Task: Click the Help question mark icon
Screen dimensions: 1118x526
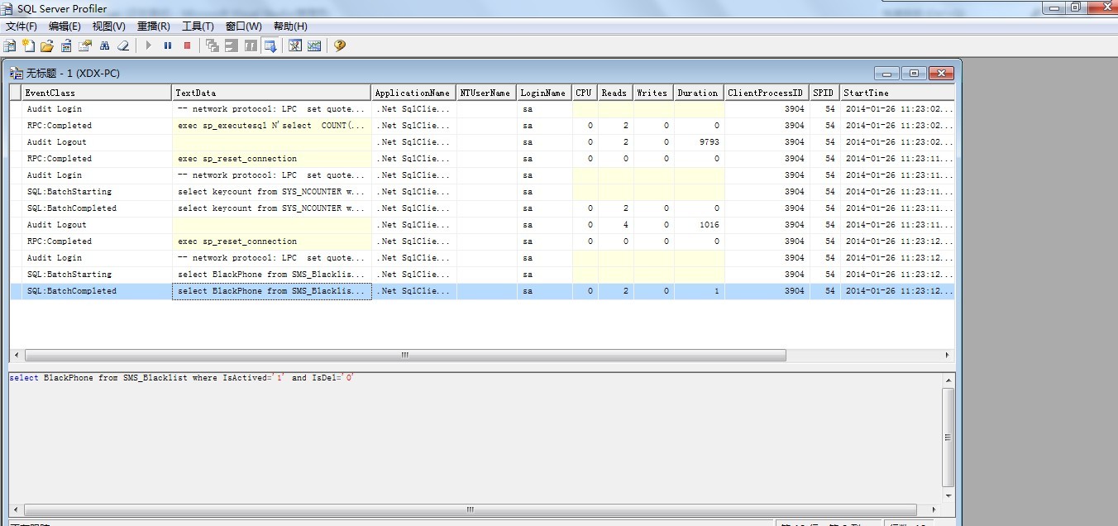Action: click(x=339, y=45)
